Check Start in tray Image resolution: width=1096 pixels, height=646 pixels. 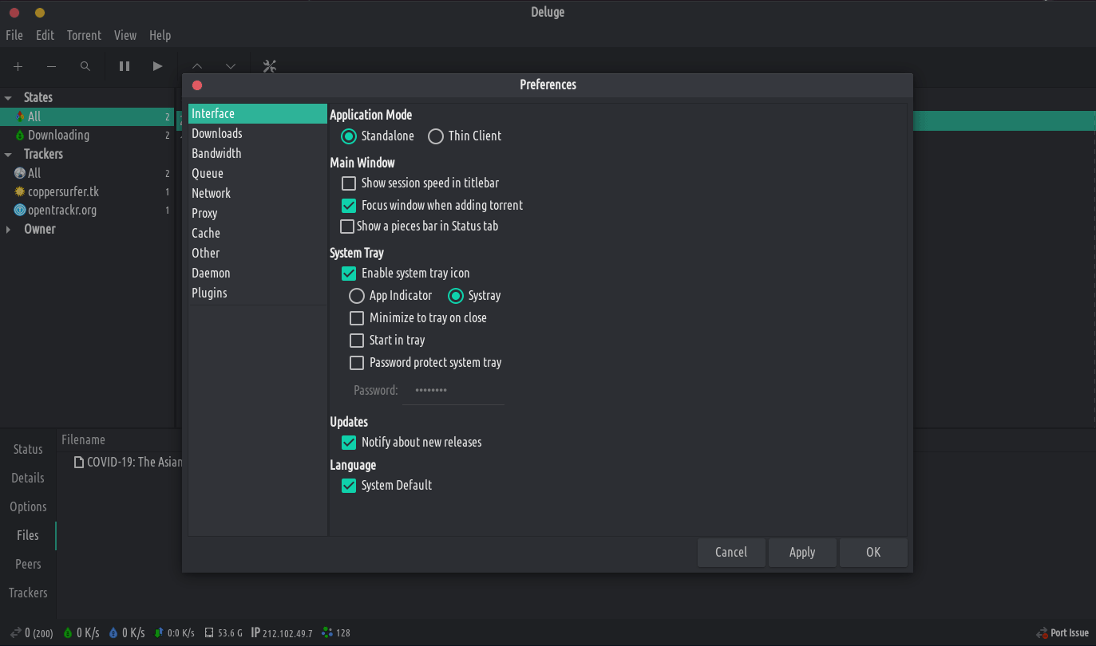[357, 341]
